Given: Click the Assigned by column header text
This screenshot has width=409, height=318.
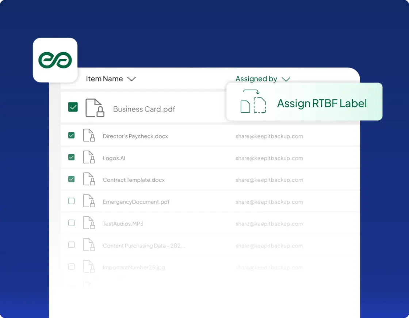Looking at the screenshot, I should tap(256, 79).
